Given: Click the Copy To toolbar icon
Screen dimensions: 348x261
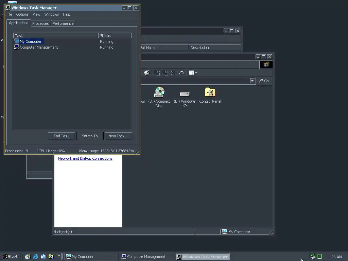Looking at the screenshot, I should [x=165, y=73].
